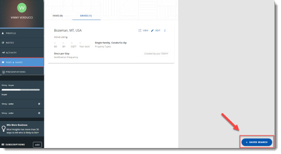Click the lightbulb insights icon
This screenshot has width=281, height=154.
[4, 129]
